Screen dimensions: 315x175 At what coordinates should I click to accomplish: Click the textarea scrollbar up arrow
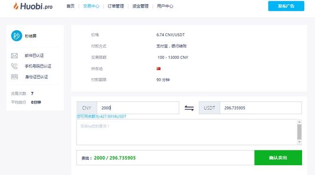[x=299, y=122]
